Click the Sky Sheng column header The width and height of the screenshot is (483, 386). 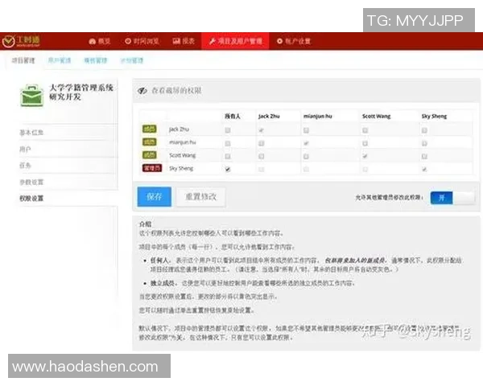click(434, 116)
